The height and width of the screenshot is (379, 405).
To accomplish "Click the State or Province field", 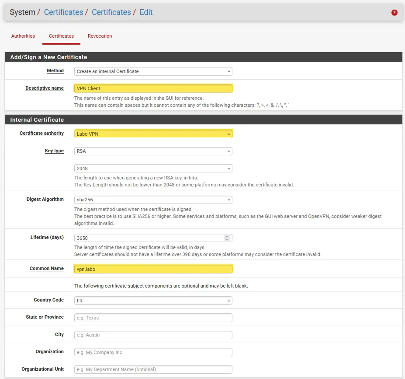I will click(x=153, y=318).
